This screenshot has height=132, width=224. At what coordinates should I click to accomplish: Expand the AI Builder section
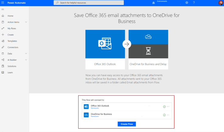[x=26, y=60]
